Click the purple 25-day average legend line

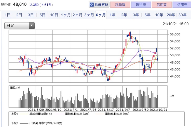pyautogui.click(x=59, y=114)
